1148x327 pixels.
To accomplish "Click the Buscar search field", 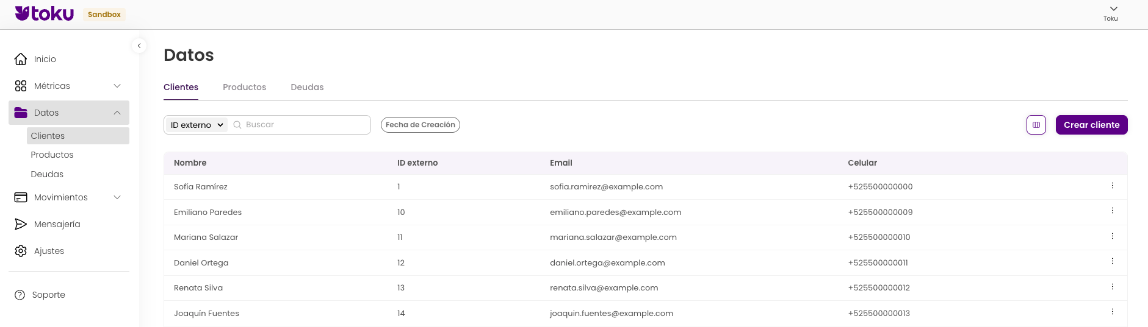I will [304, 125].
